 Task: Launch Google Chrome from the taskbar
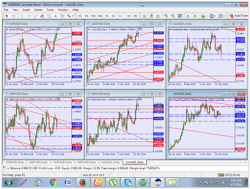53,183
